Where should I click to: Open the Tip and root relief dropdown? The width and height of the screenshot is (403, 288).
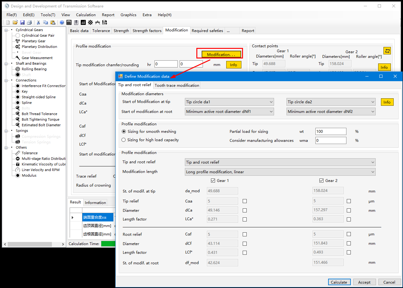tap(280, 162)
